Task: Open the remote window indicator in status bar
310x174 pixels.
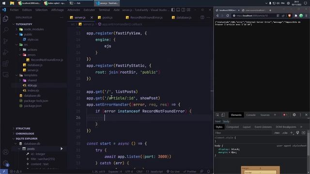Action: click(4, 172)
